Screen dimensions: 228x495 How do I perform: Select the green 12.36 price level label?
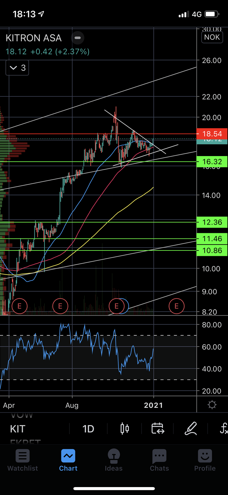pyautogui.click(x=212, y=222)
